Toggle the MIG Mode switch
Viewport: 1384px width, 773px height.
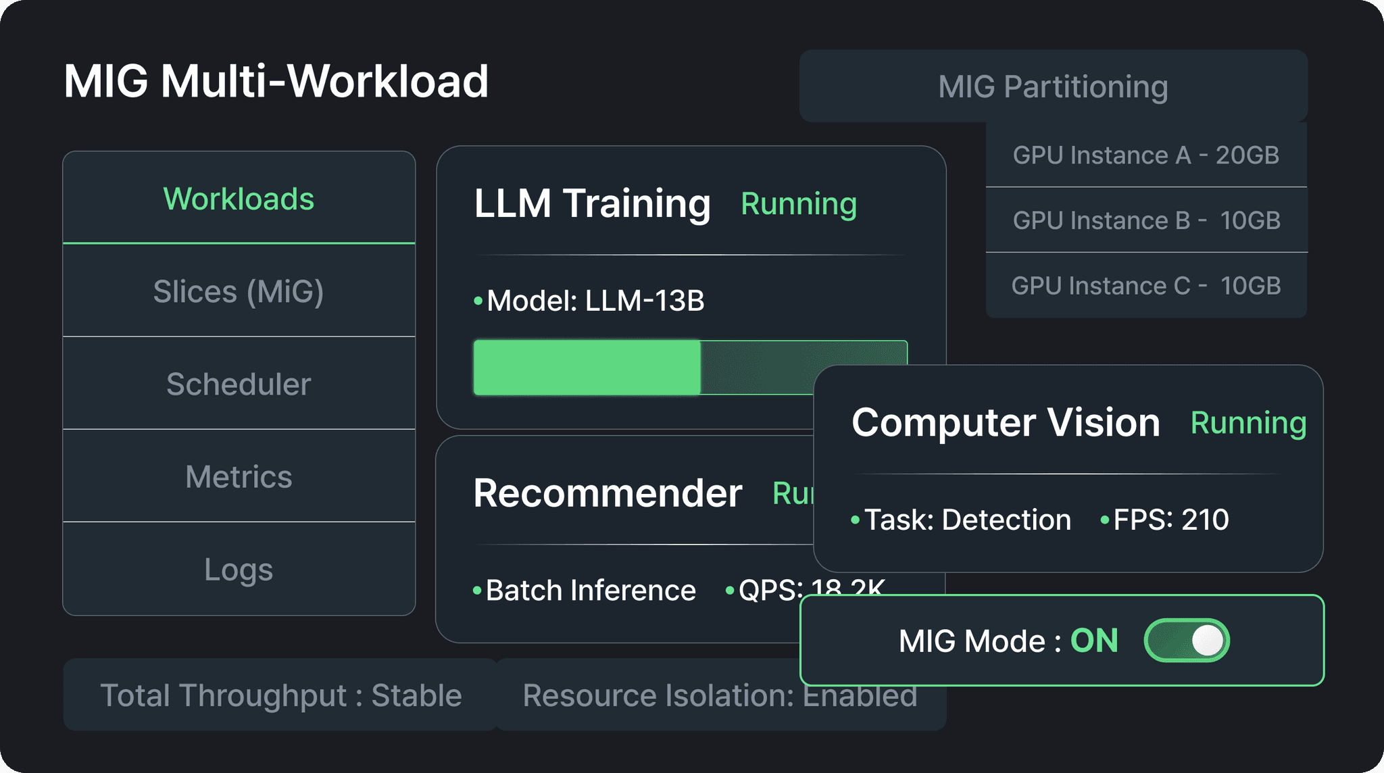pos(1186,640)
